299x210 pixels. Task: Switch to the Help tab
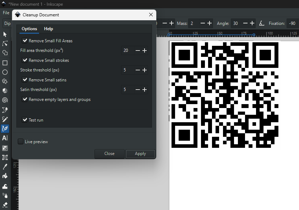click(x=48, y=29)
